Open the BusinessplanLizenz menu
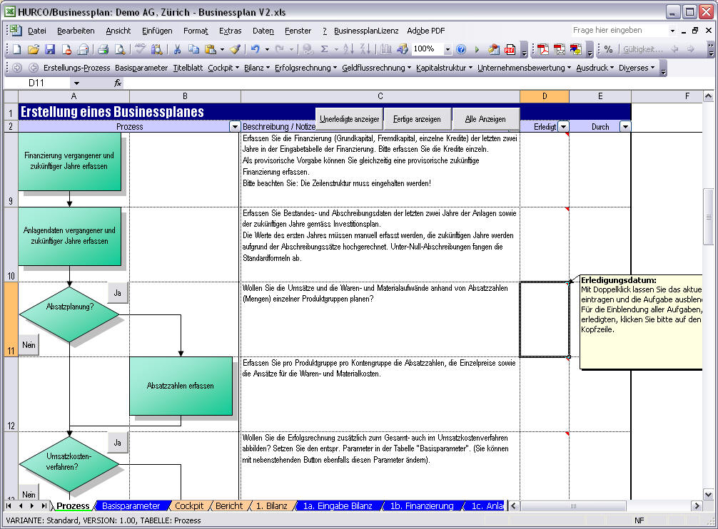Screen dimensions: 718x529 tap(366, 31)
